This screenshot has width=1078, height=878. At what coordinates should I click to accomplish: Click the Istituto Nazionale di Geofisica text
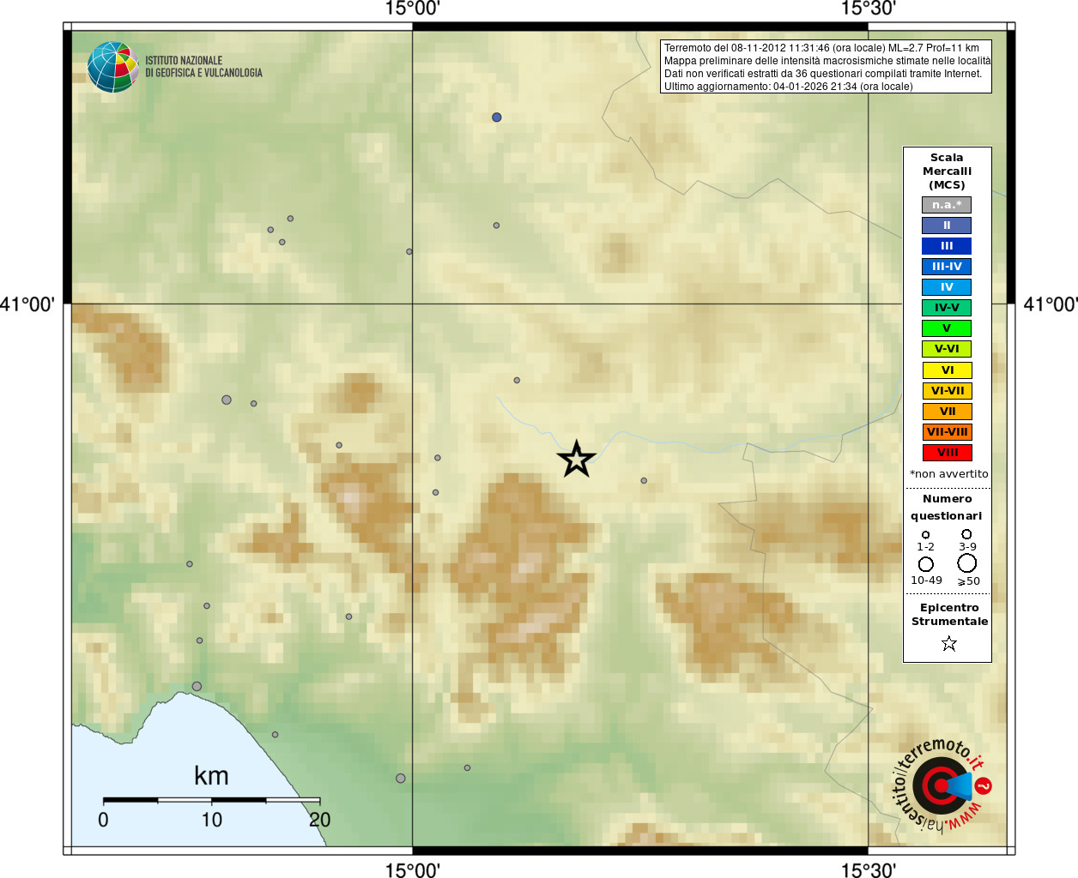click(203, 67)
